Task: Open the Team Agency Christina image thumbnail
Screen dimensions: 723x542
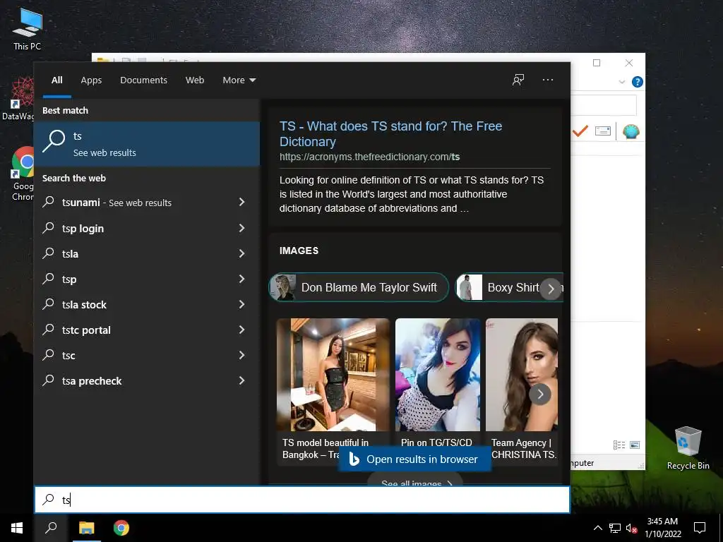Action: 522,375
